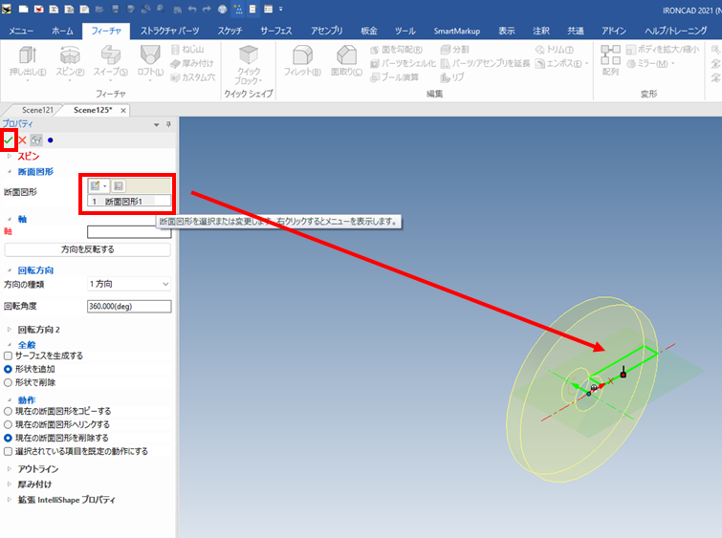Open the 方向の種類 dropdown

point(128,284)
